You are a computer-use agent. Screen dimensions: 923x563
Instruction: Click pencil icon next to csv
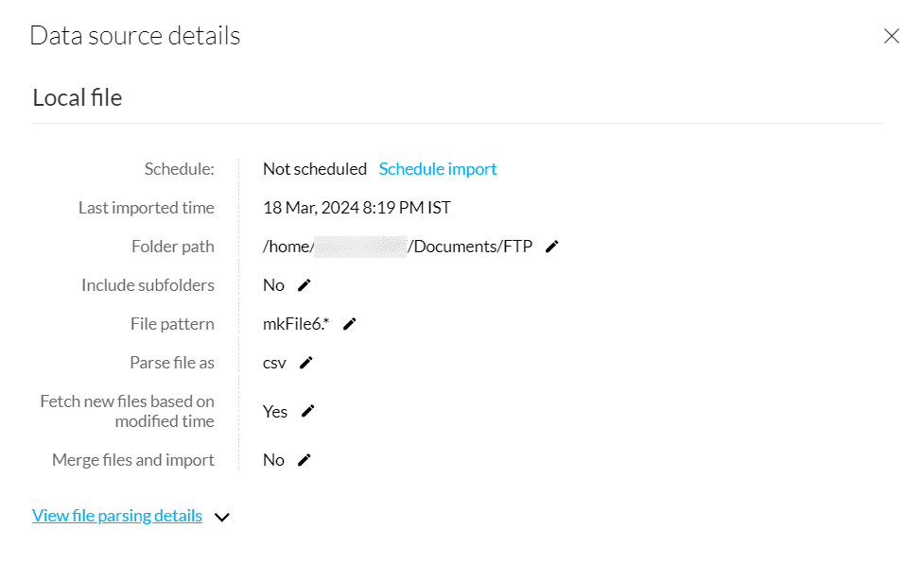(x=305, y=363)
